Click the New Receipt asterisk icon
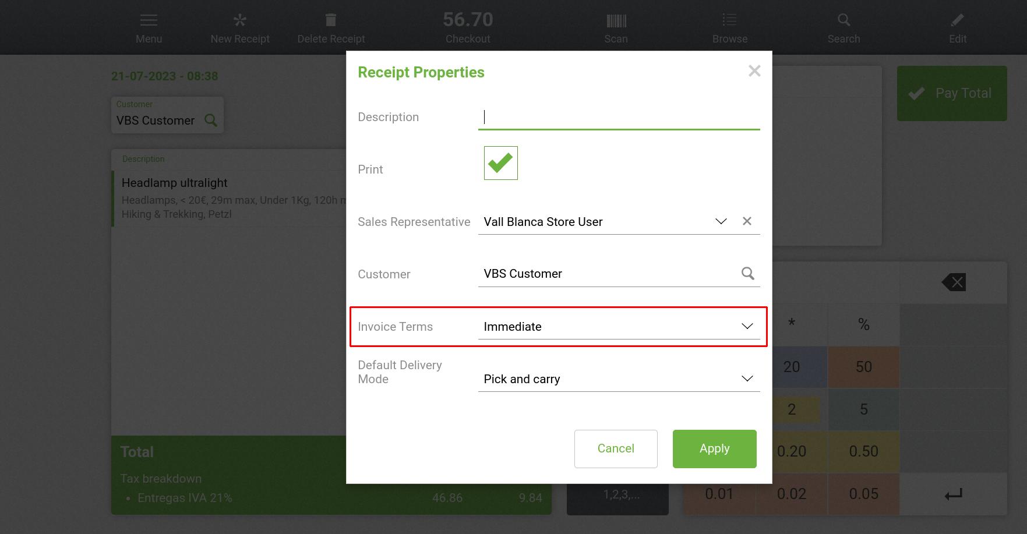Viewport: 1027px width, 534px height. coord(240,21)
